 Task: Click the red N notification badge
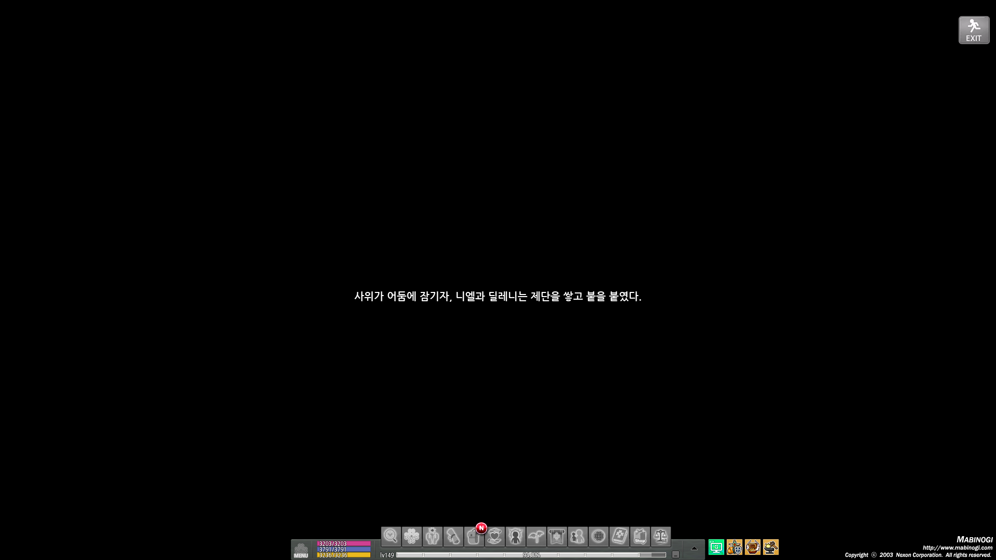481,528
